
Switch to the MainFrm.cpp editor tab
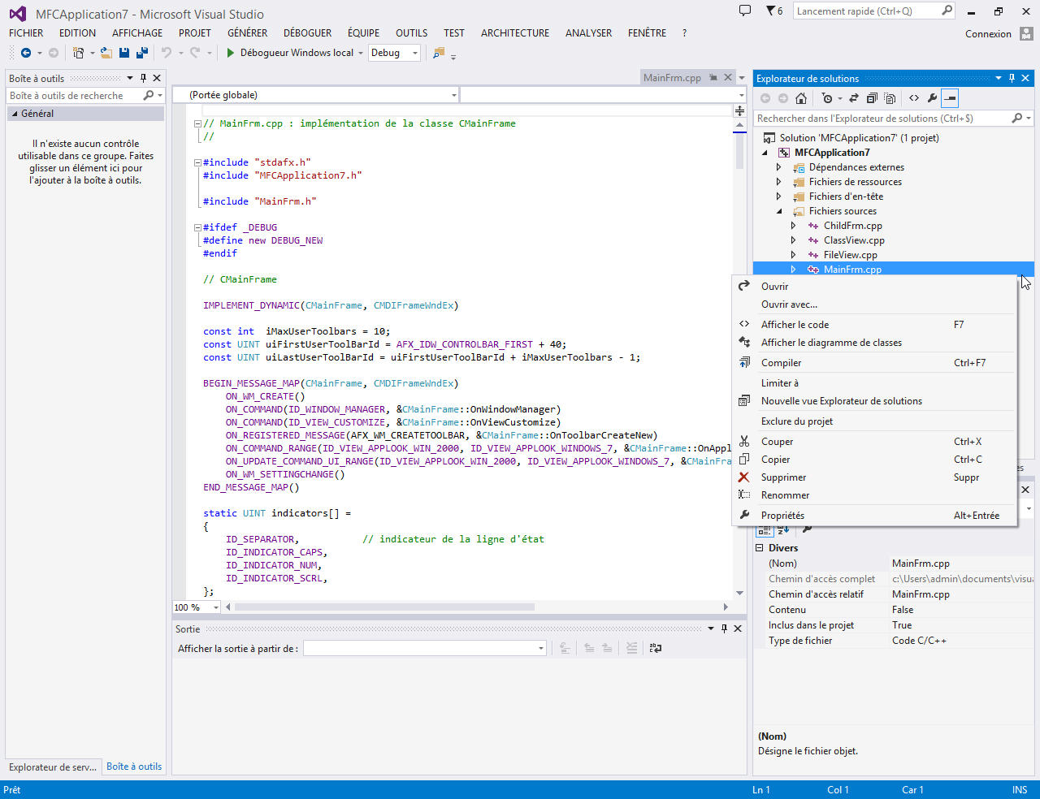tap(672, 78)
